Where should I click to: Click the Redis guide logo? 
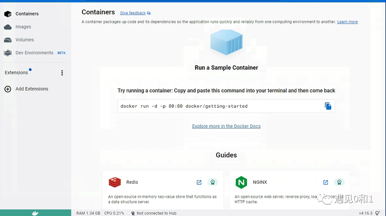coord(115,182)
